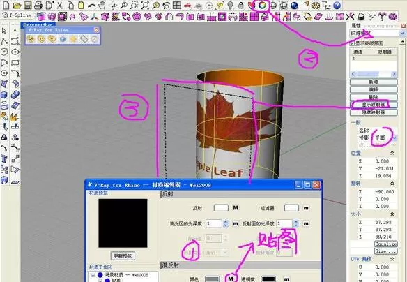Viewport: 407px width, 282px height.
Task: Collapse 场景材质 tree node
Action: (93, 275)
